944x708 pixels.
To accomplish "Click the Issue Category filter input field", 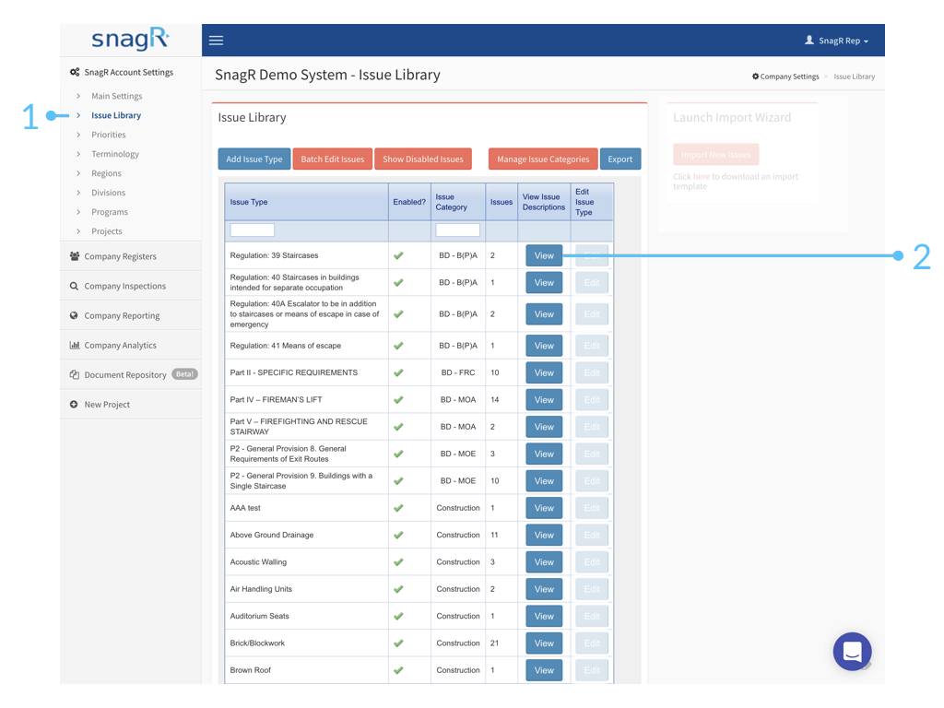I will coord(457,230).
